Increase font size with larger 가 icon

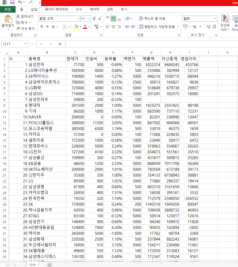click(x=94, y=19)
